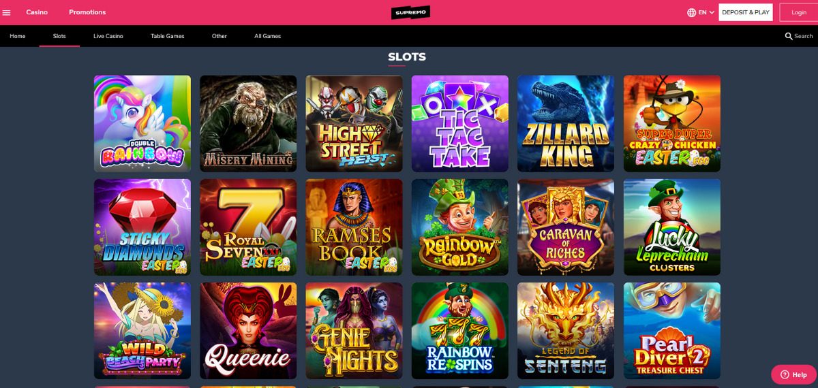Viewport: 818px width, 388px height.
Task: Open the Casino link in header
Action: point(37,12)
